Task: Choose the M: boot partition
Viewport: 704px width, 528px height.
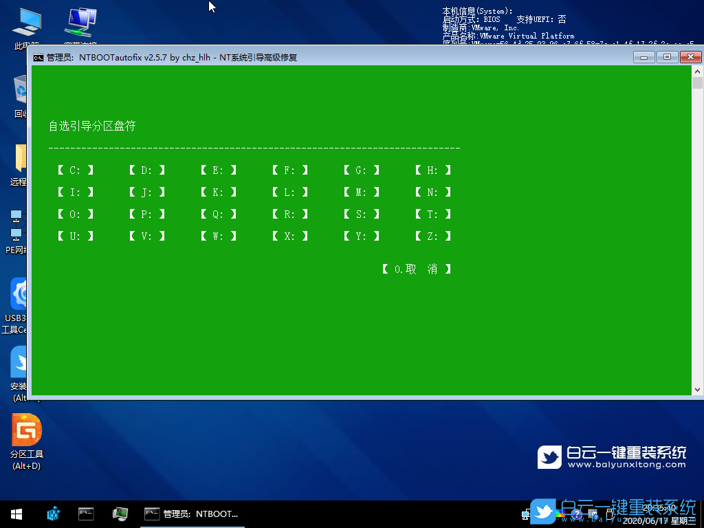Action: point(362,192)
